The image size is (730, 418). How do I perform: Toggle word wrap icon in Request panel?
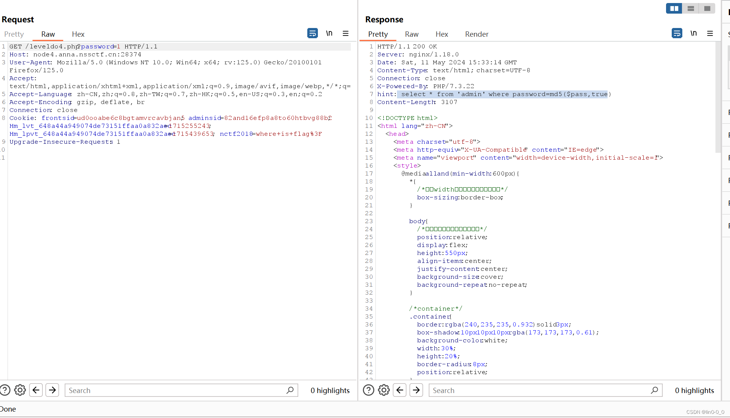(x=312, y=33)
